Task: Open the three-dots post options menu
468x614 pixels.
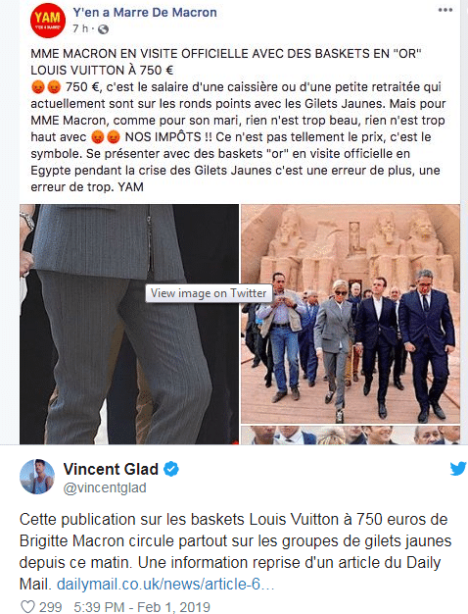Action: [445, 10]
